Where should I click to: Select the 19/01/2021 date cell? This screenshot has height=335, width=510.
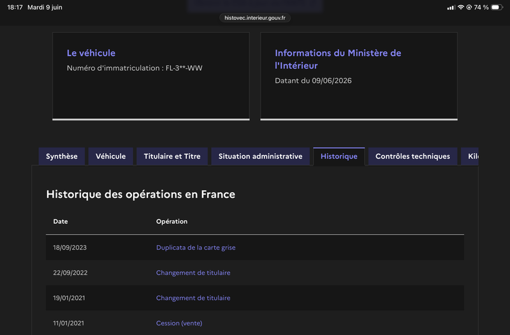(x=69, y=298)
